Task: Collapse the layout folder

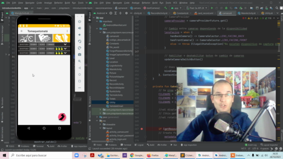Action: (100, 128)
